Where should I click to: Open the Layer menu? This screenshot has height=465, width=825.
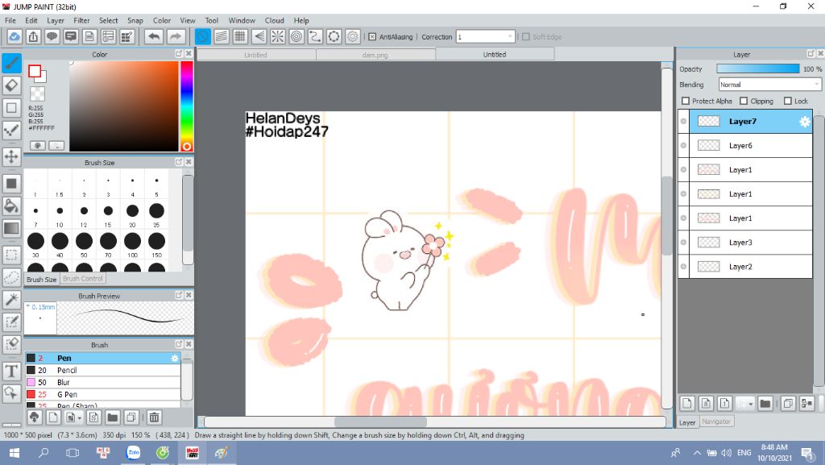coord(56,20)
